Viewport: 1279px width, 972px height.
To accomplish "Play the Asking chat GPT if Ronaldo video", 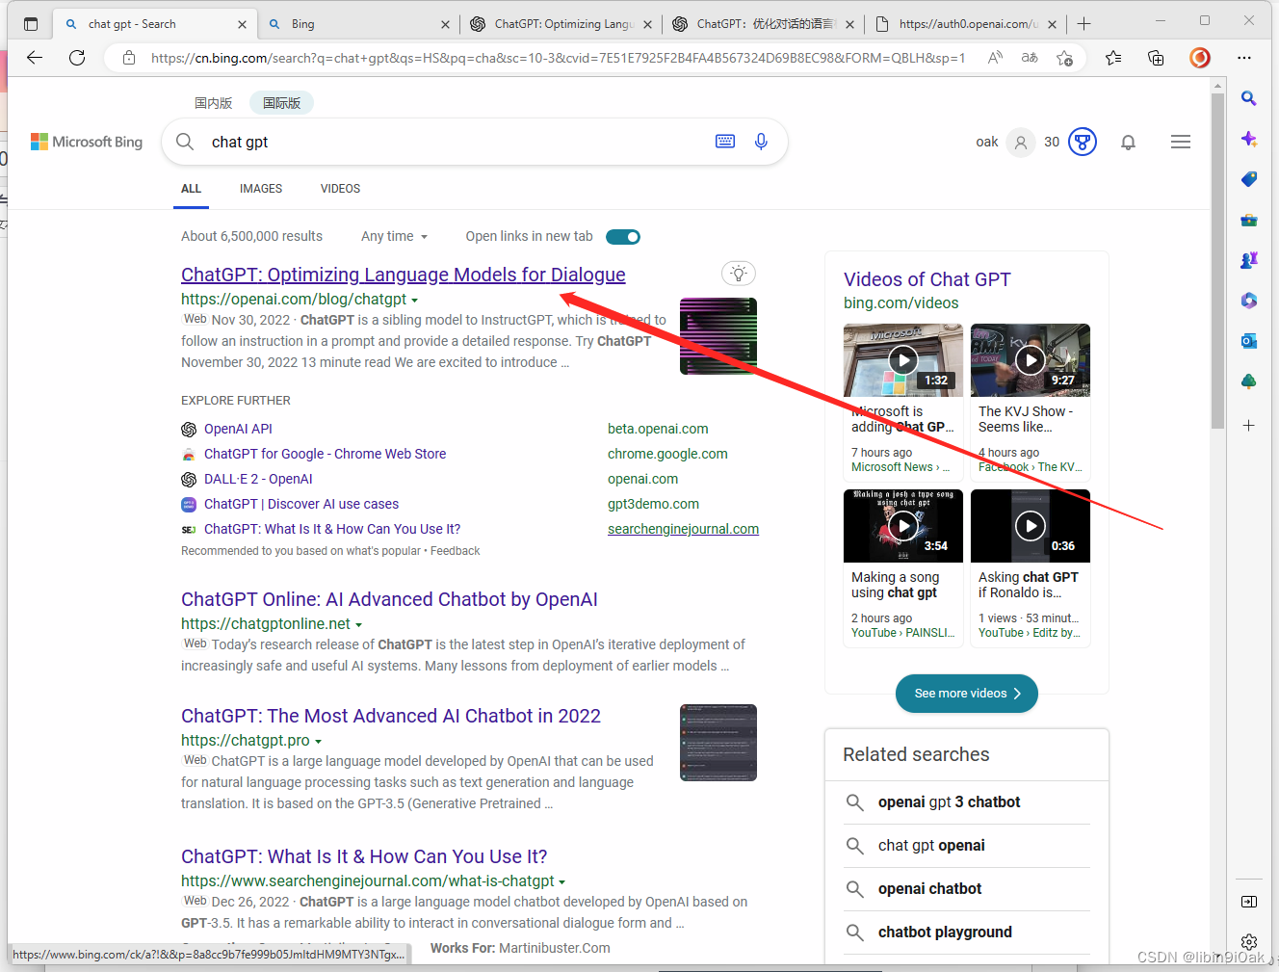I will coord(1031,526).
